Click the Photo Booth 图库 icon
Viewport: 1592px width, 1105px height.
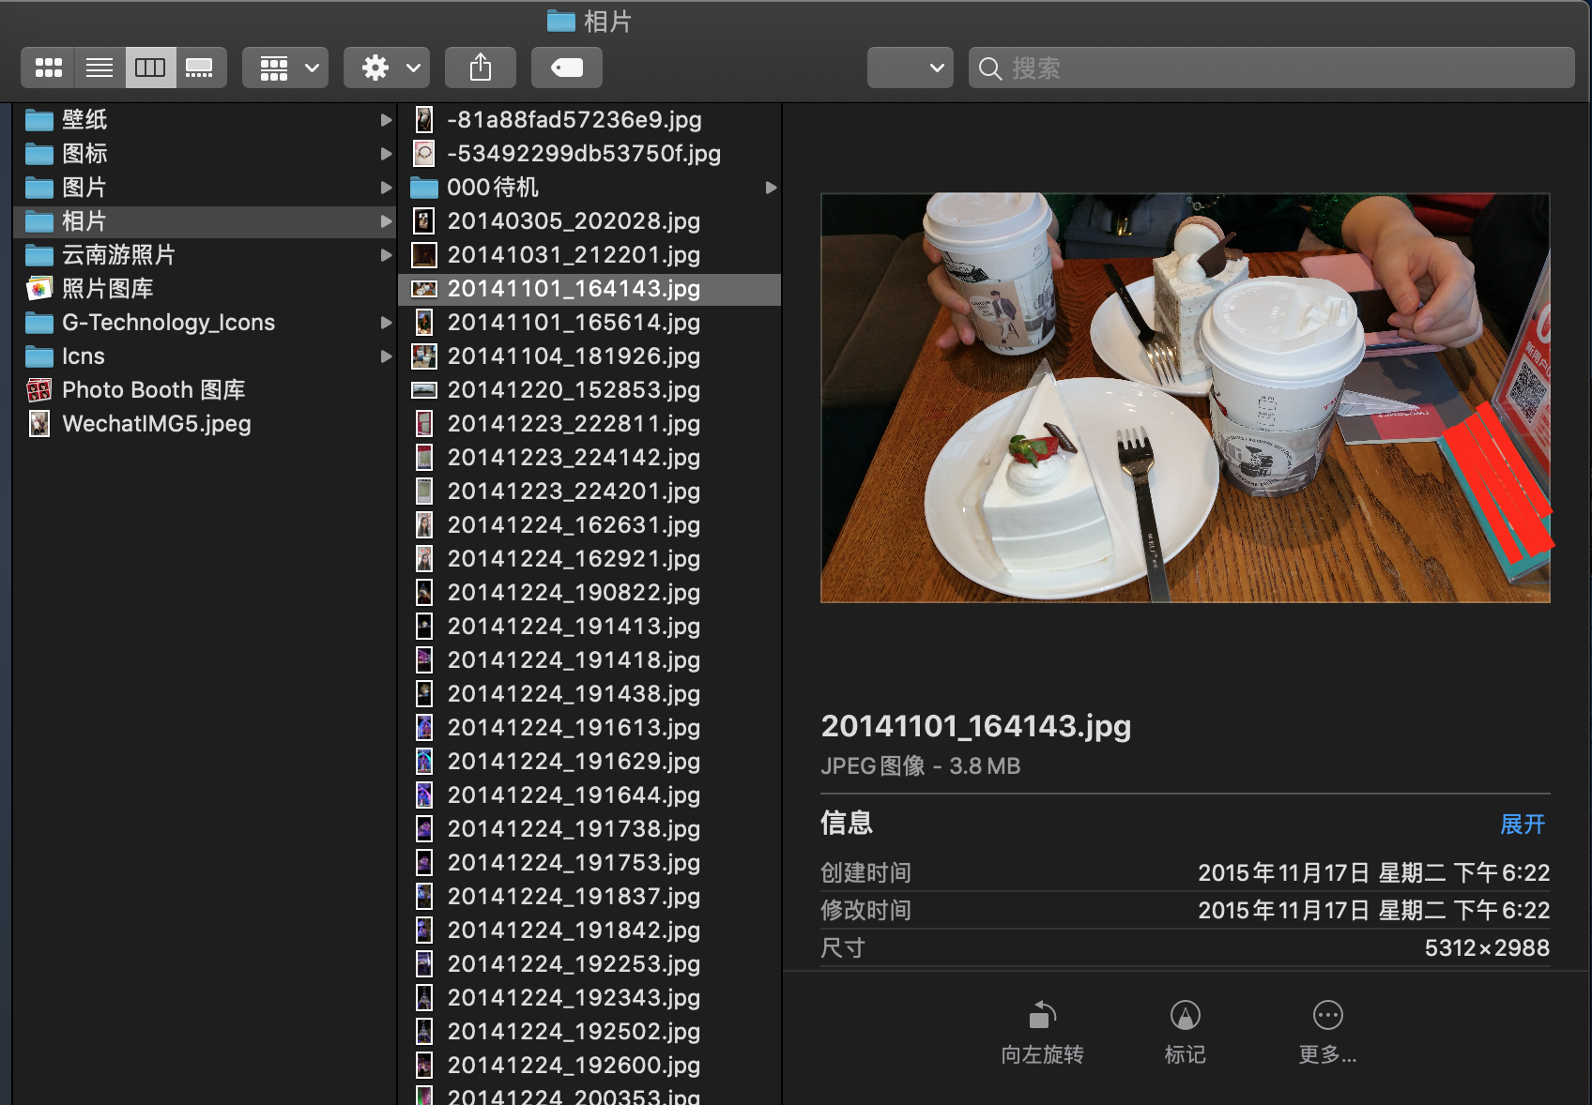click(x=39, y=390)
